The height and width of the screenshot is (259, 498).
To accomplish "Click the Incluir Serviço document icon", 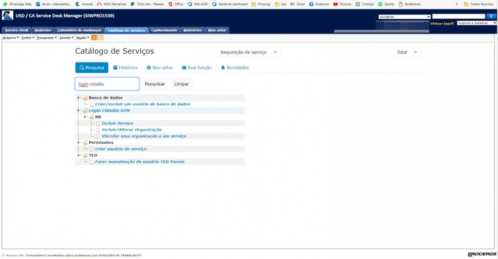I will (x=98, y=124).
